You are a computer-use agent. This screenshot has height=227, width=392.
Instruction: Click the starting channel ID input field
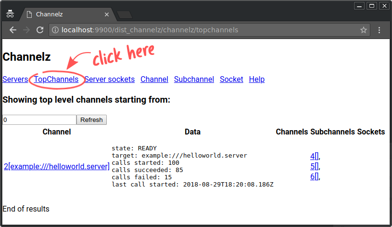39,120
